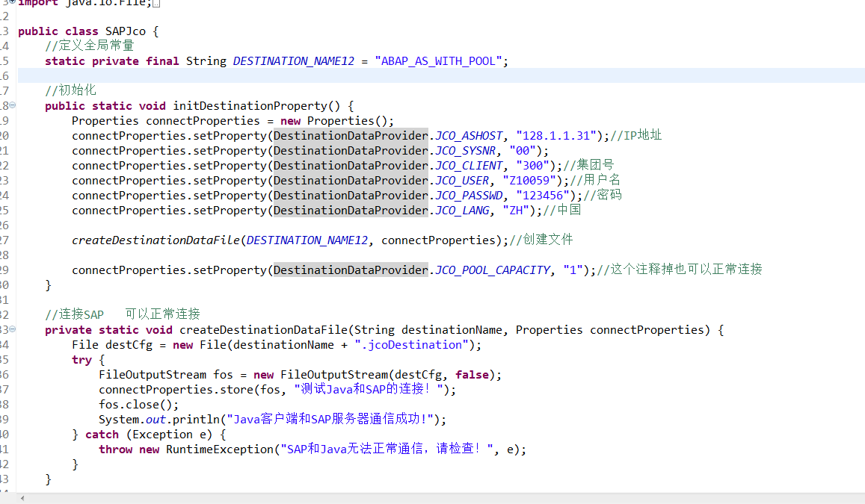Viewport: 865px width, 504px height.
Task: Click the //定义全局常量 comment
Action: 90,46
